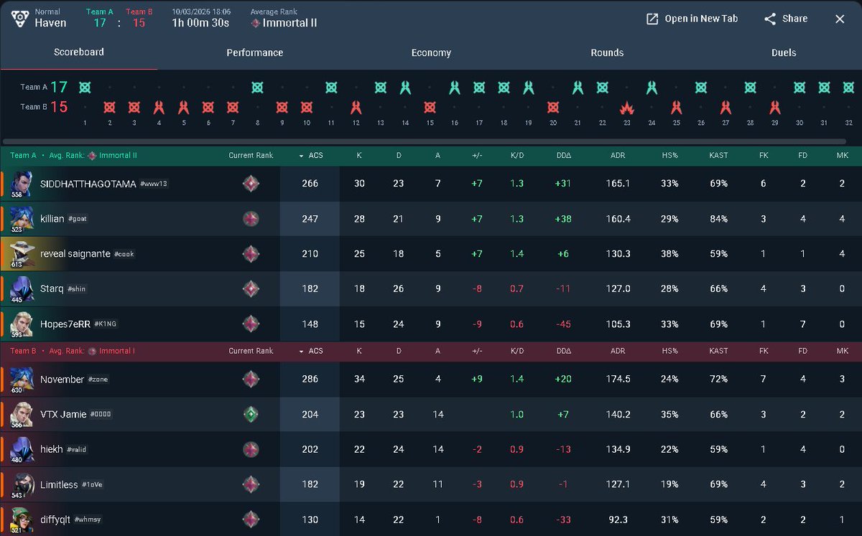The width and height of the screenshot is (862, 536).
Task: Open player name VTX Jamie
Action: point(63,415)
